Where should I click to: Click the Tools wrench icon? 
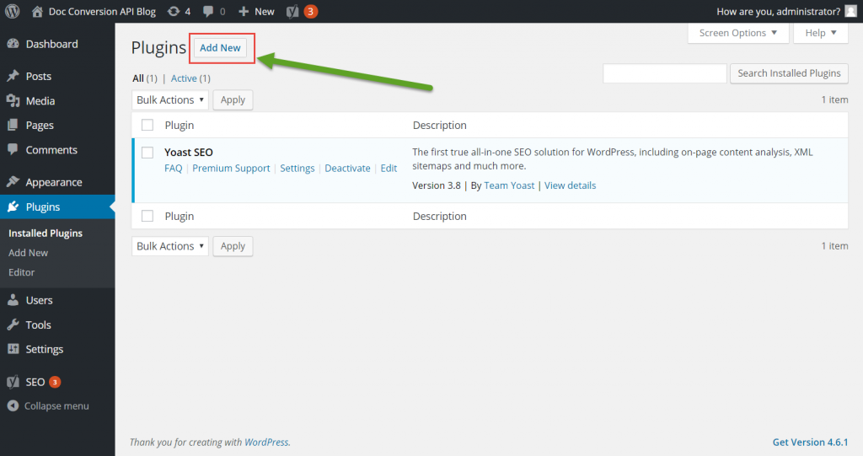pos(13,325)
